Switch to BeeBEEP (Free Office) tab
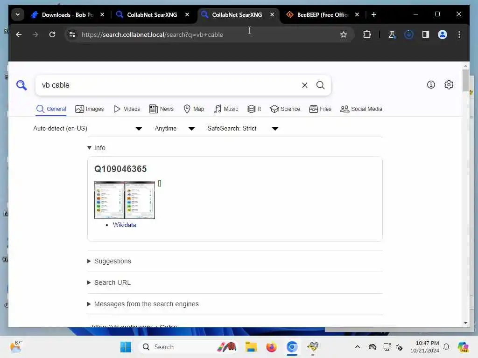The width and height of the screenshot is (478, 358). click(x=323, y=14)
